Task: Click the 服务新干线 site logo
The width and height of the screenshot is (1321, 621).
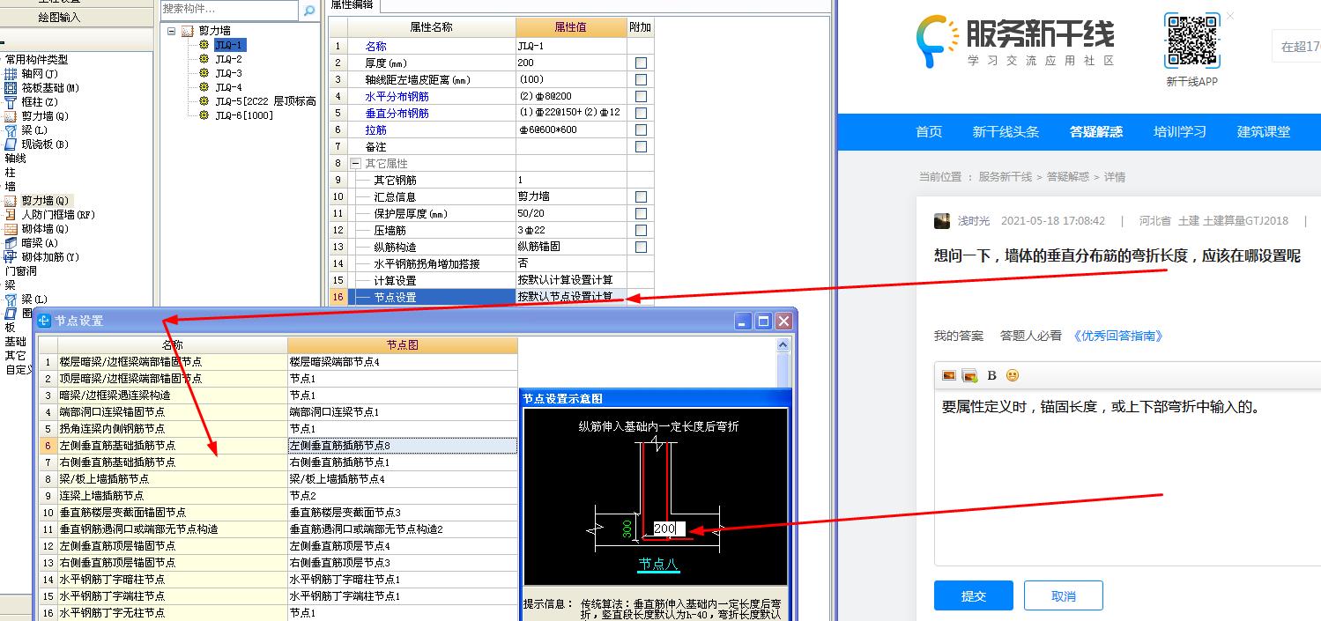Action: [x=1015, y=41]
